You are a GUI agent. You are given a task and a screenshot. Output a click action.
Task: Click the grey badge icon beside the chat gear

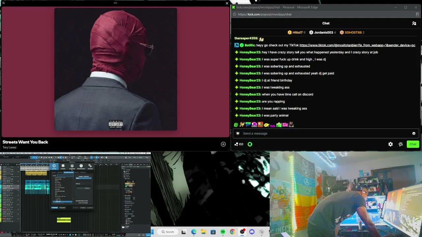point(401,144)
